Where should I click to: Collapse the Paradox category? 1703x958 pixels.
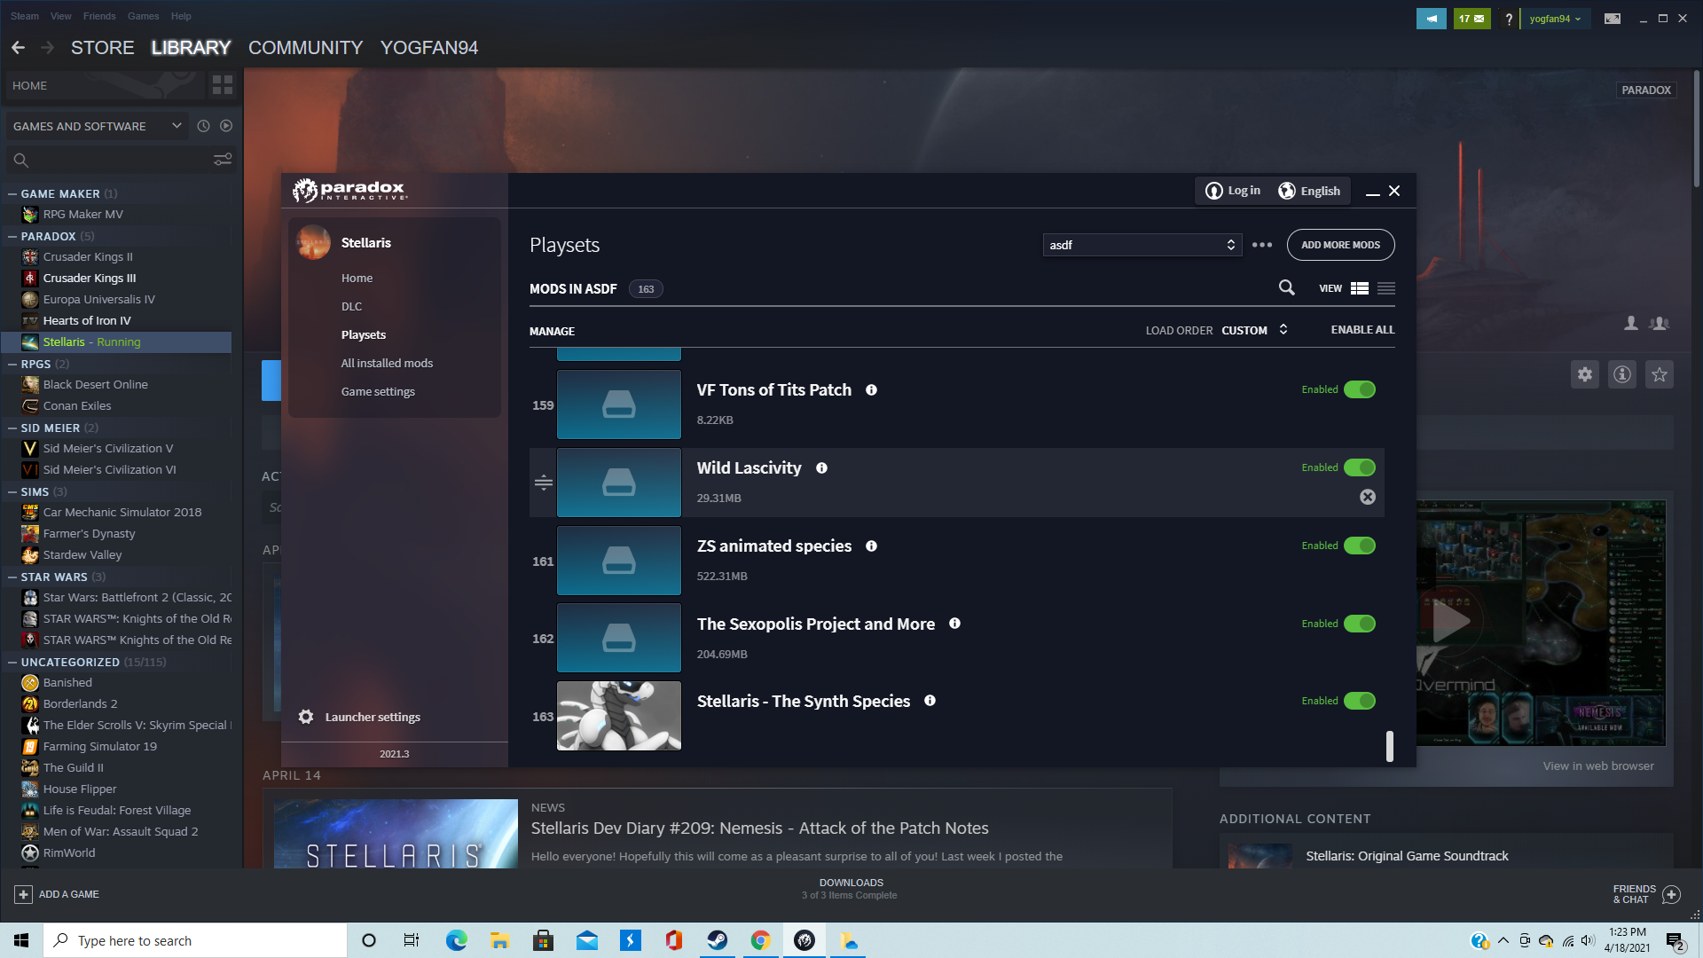click(12, 236)
